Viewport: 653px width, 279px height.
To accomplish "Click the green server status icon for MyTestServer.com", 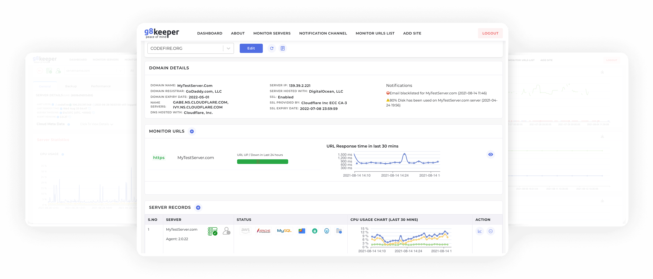I will pos(213,231).
